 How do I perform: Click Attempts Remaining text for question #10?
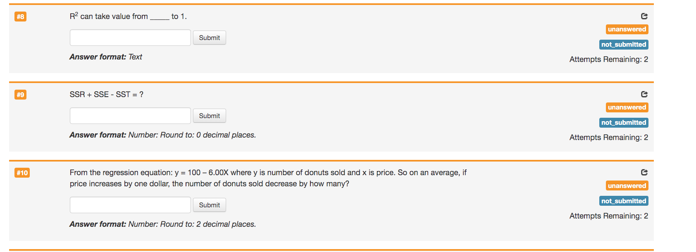click(x=608, y=216)
